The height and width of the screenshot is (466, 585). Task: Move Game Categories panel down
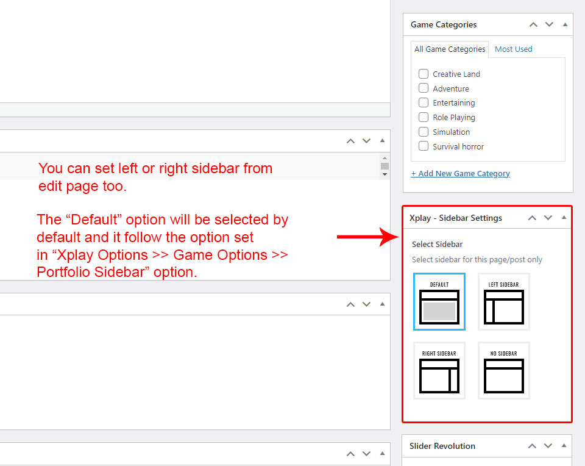tap(549, 24)
